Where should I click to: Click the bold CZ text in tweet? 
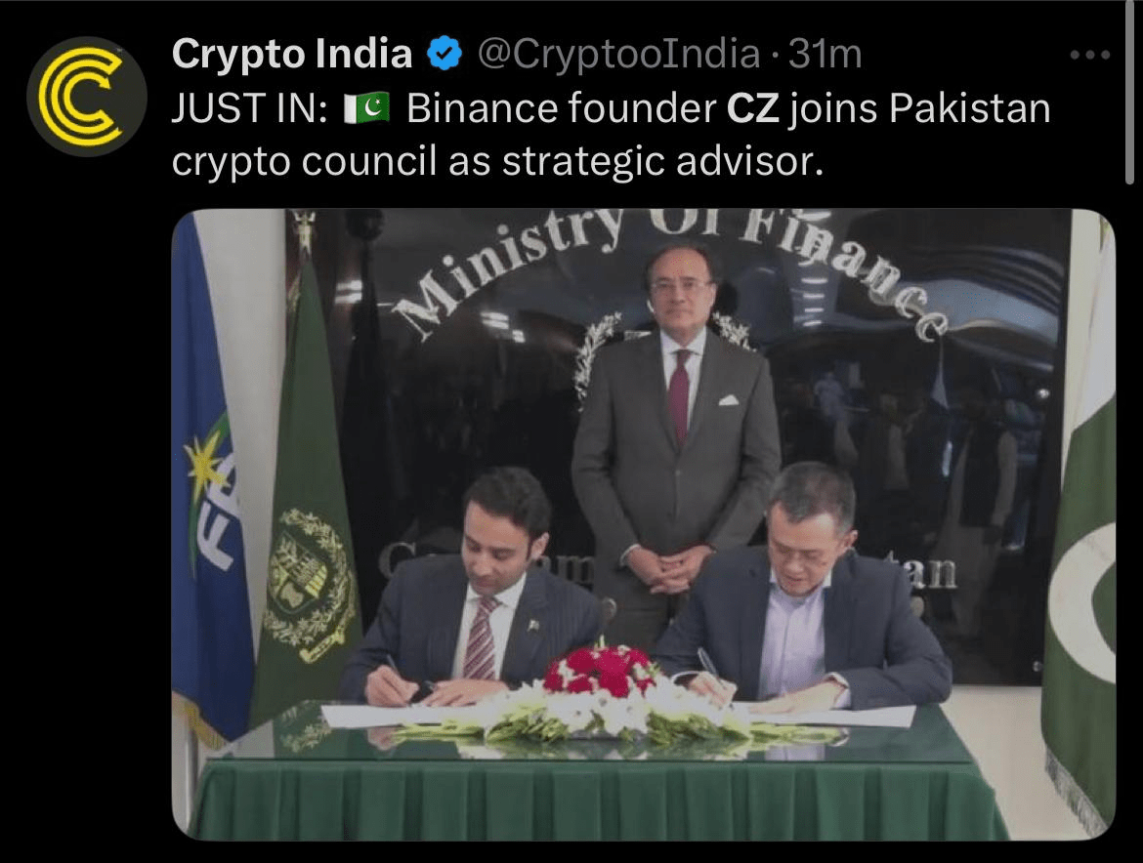tap(753, 108)
